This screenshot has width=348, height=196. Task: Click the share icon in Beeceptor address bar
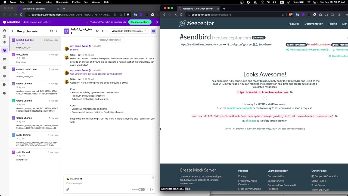point(283,15)
